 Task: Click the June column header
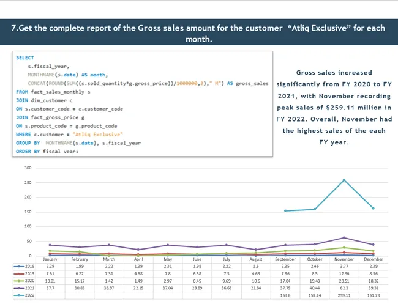(x=197, y=259)
